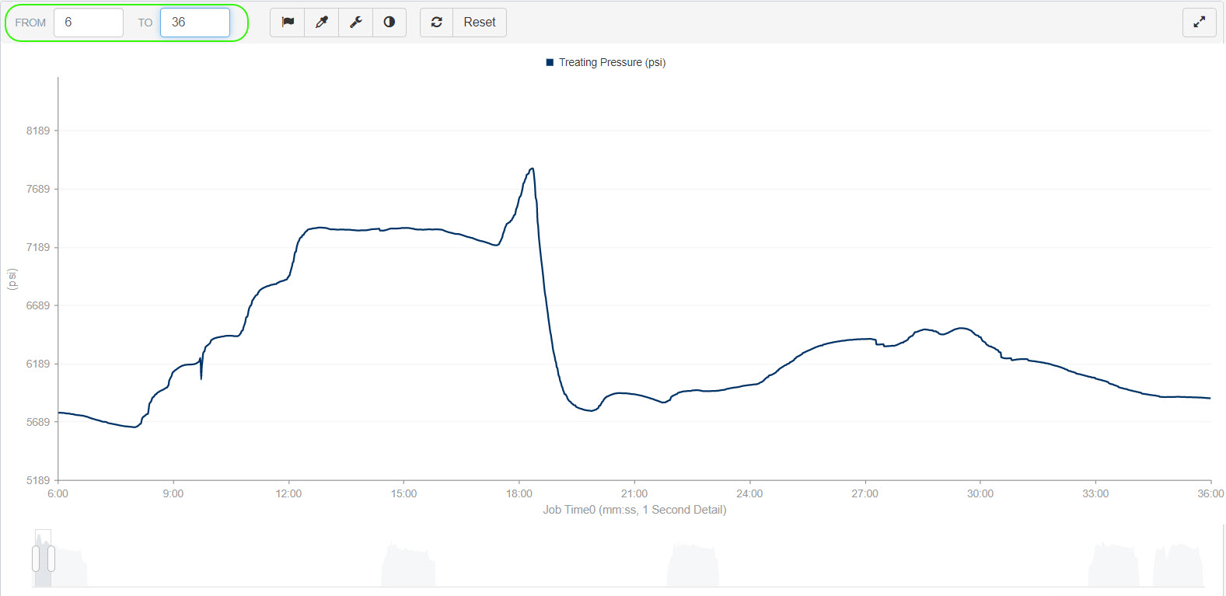Focus the FROM time input field
Image resolution: width=1226 pixels, height=596 pixels.
pos(89,23)
